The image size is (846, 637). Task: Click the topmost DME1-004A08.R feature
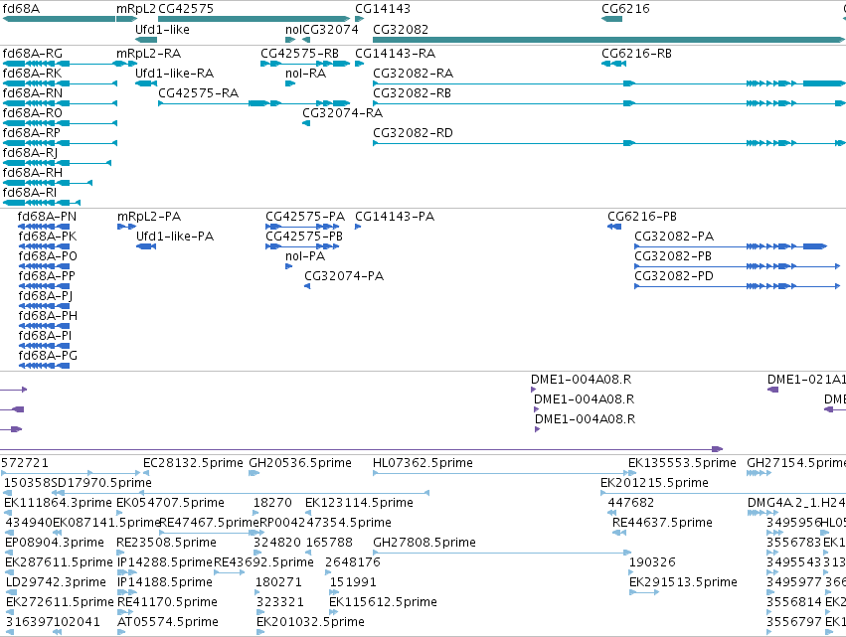[582, 380]
